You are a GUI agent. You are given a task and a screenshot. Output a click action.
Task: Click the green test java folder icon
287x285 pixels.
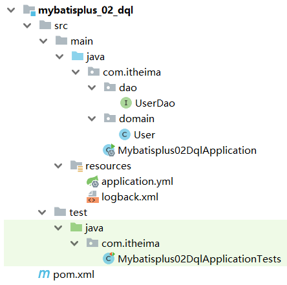(76, 227)
